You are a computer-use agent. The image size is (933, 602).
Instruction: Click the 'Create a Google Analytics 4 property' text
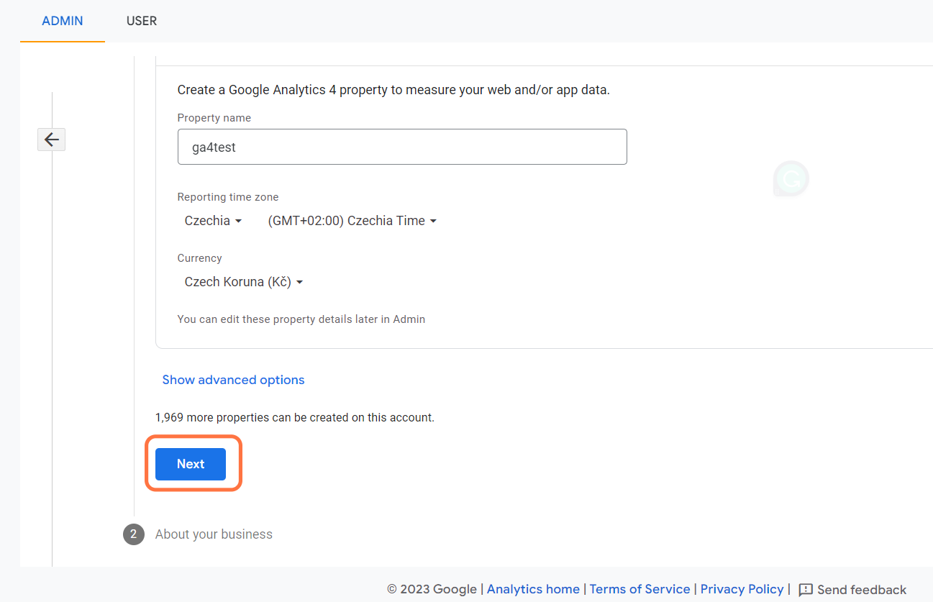point(393,90)
